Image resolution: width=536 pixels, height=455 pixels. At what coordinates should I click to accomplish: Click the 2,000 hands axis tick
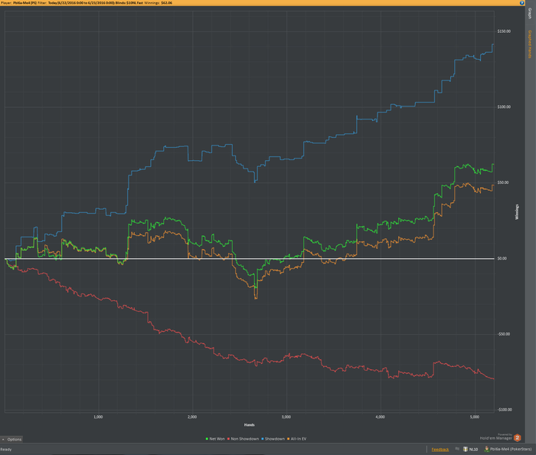(x=192, y=417)
